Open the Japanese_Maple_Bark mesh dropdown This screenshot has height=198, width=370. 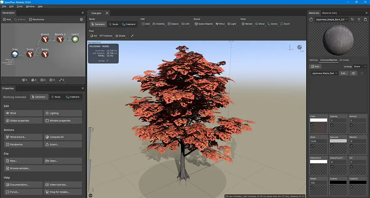(x=324, y=73)
